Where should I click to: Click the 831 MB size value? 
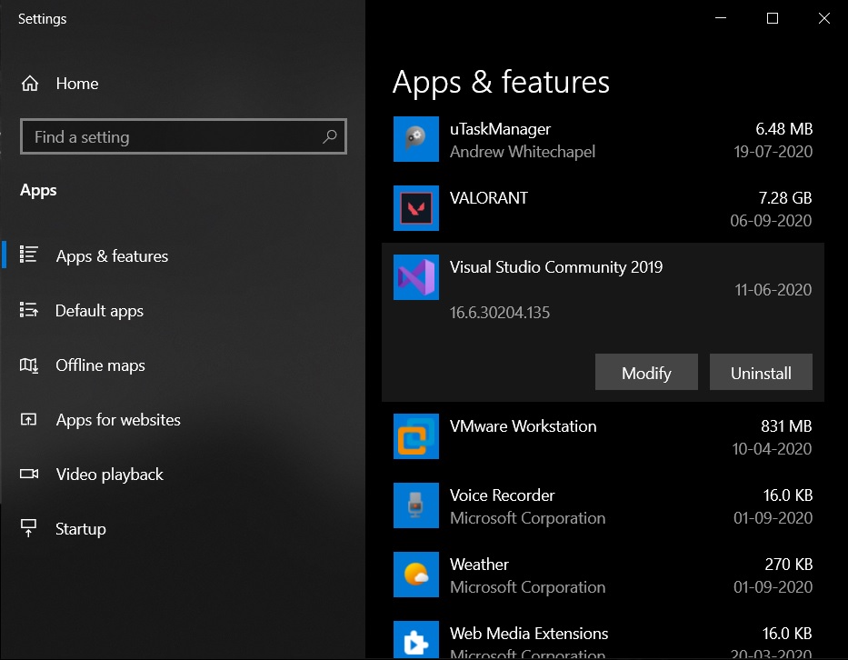point(786,425)
